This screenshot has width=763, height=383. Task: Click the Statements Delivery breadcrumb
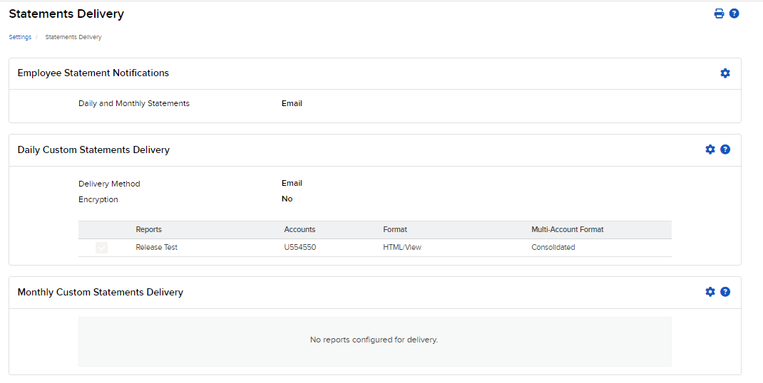click(x=73, y=37)
